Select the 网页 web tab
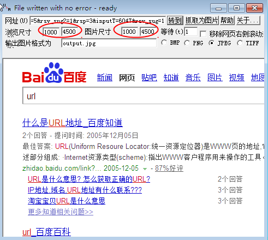268x240 pixels. 127,77
